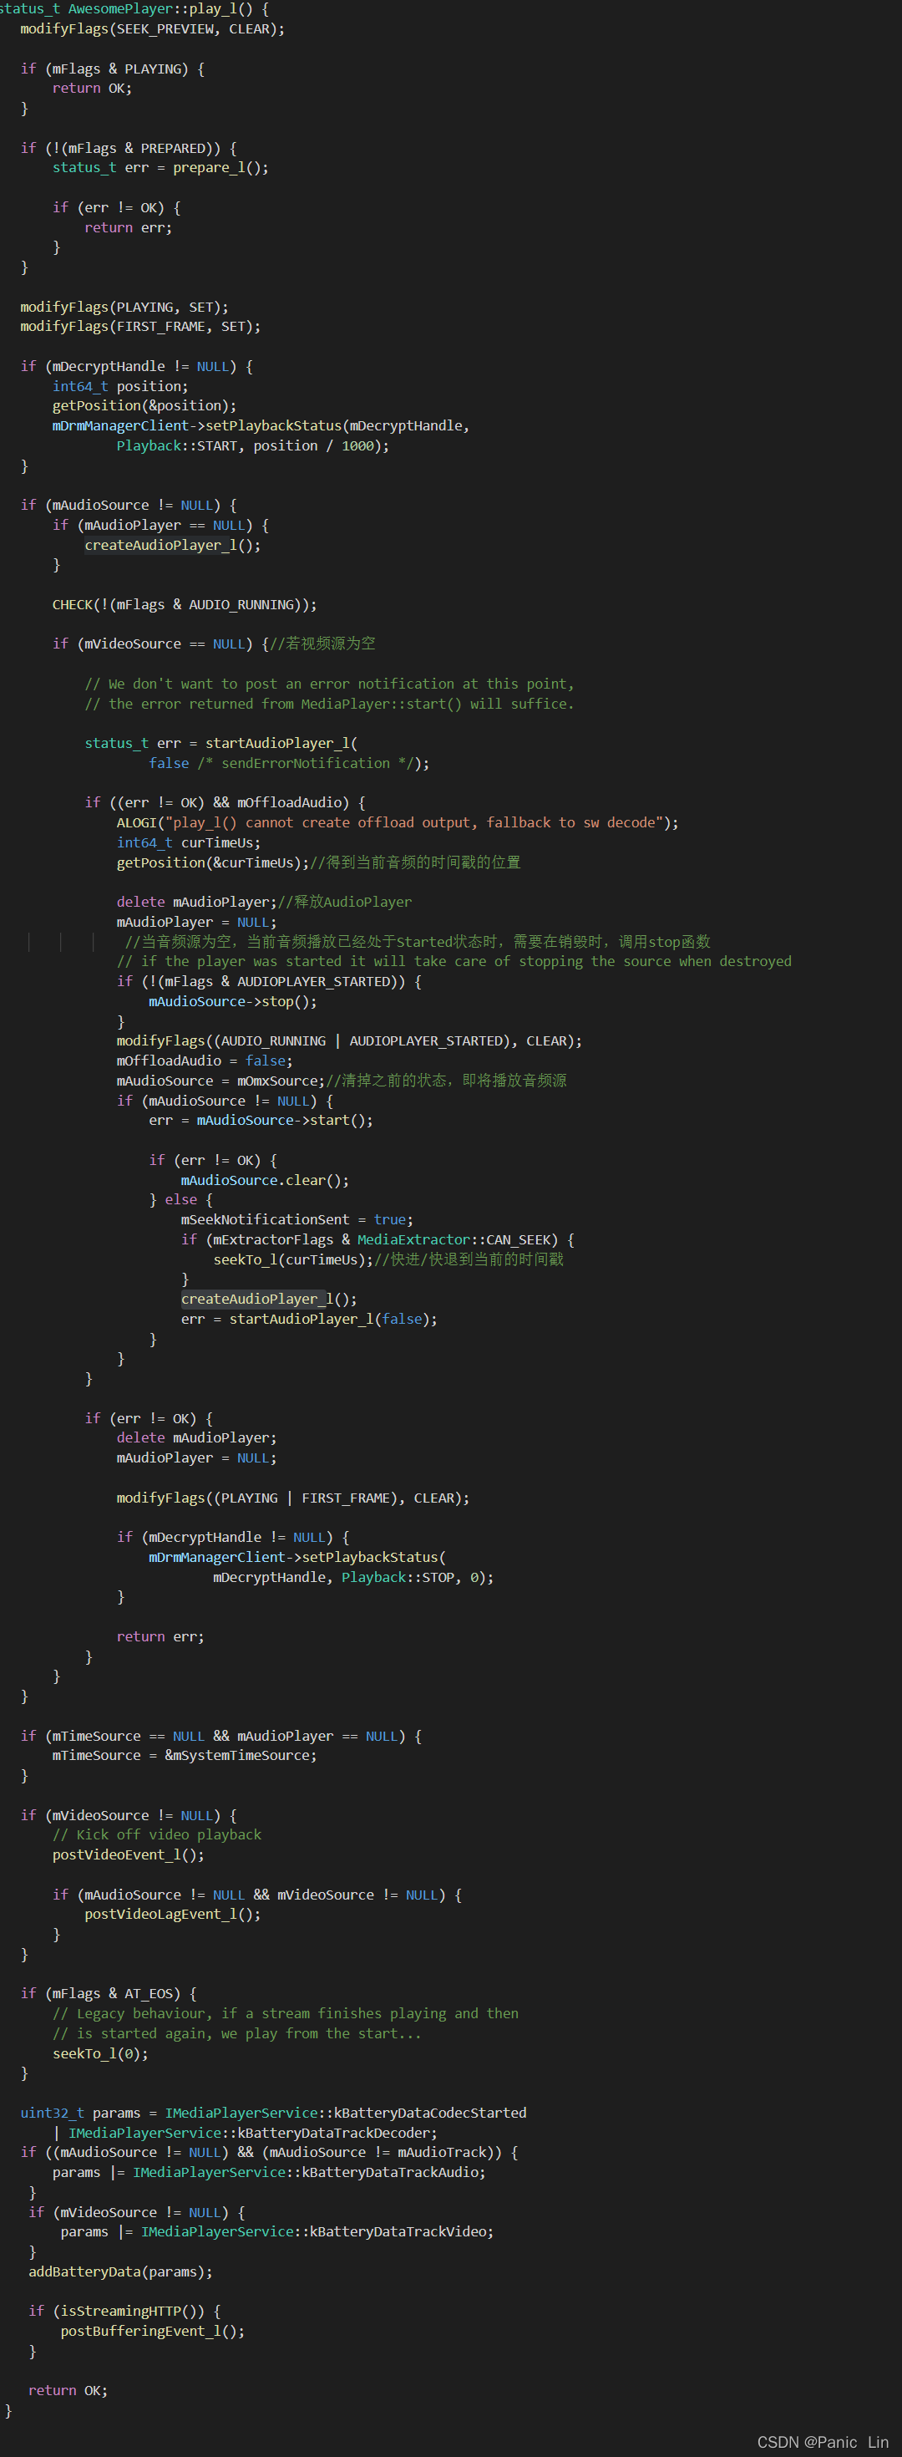Click 'getPosition(&curTimeUs);' call
The image size is (902, 2457).
coord(213,862)
